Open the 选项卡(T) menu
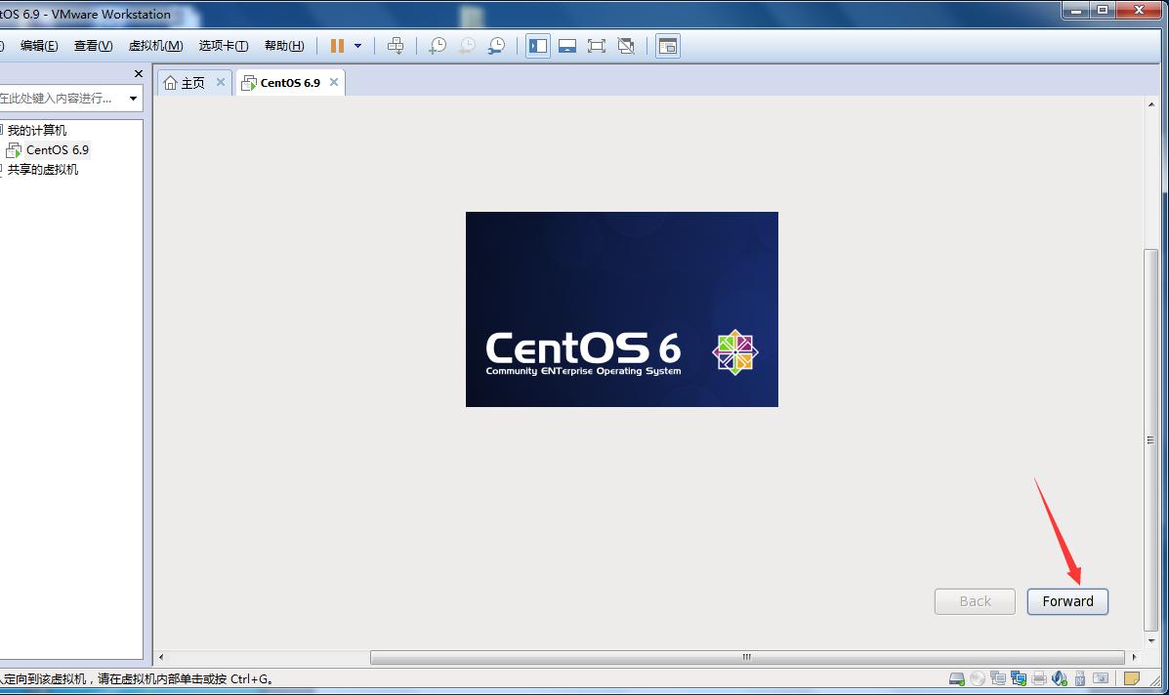This screenshot has width=1169, height=695. [x=224, y=46]
